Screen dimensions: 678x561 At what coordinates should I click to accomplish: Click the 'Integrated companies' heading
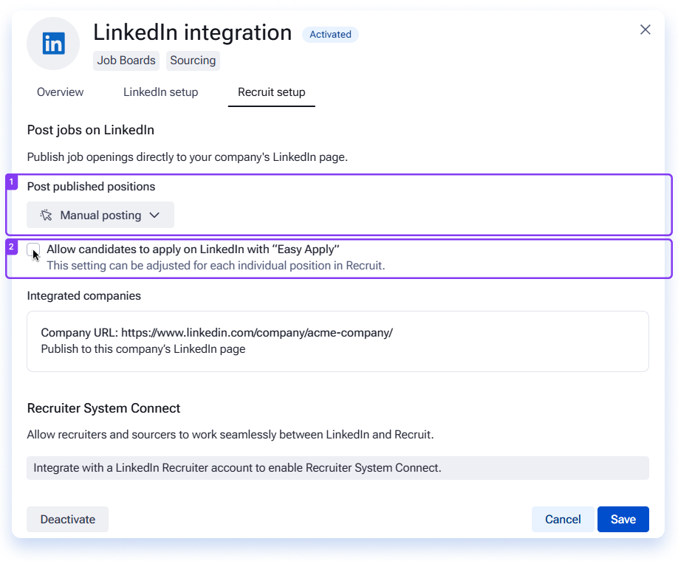(84, 295)
